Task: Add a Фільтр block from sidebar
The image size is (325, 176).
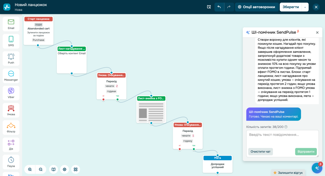Action: 11,128
